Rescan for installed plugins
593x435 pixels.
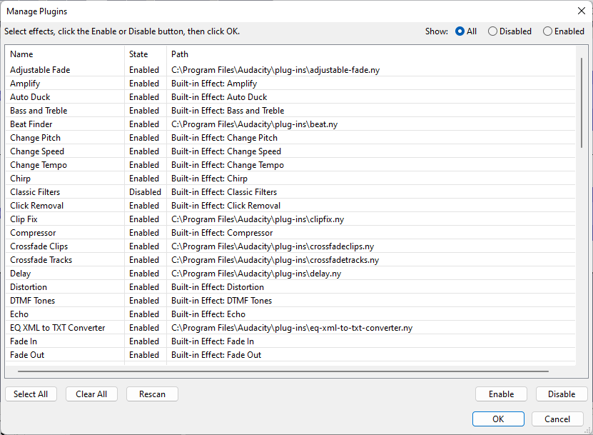click(x=152, y=394)
